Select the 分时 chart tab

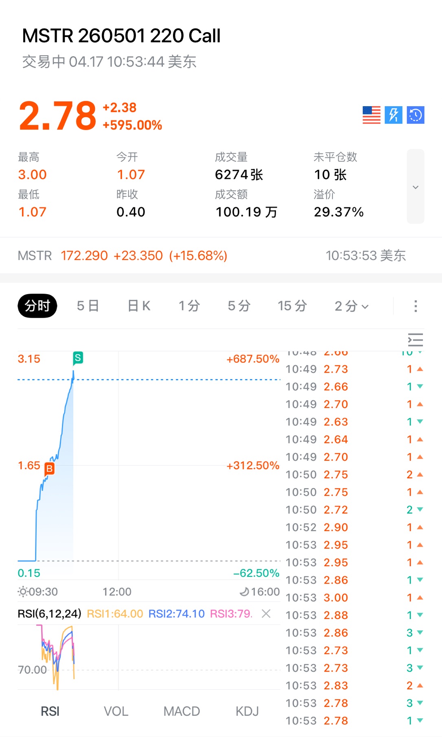coord(37,306)
